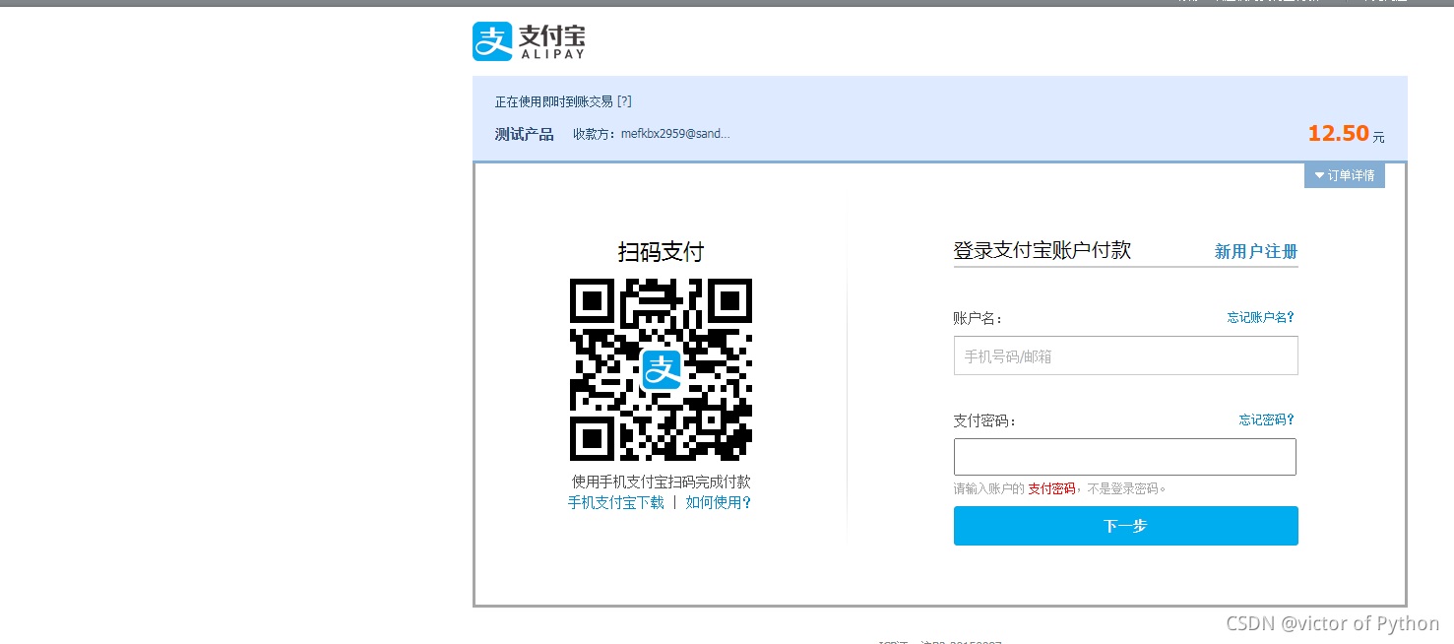Viewport: 1454px width, 644px height.
Task: Click 忘记账户名? forgot account name link
Action: [x=1260, y=317]
